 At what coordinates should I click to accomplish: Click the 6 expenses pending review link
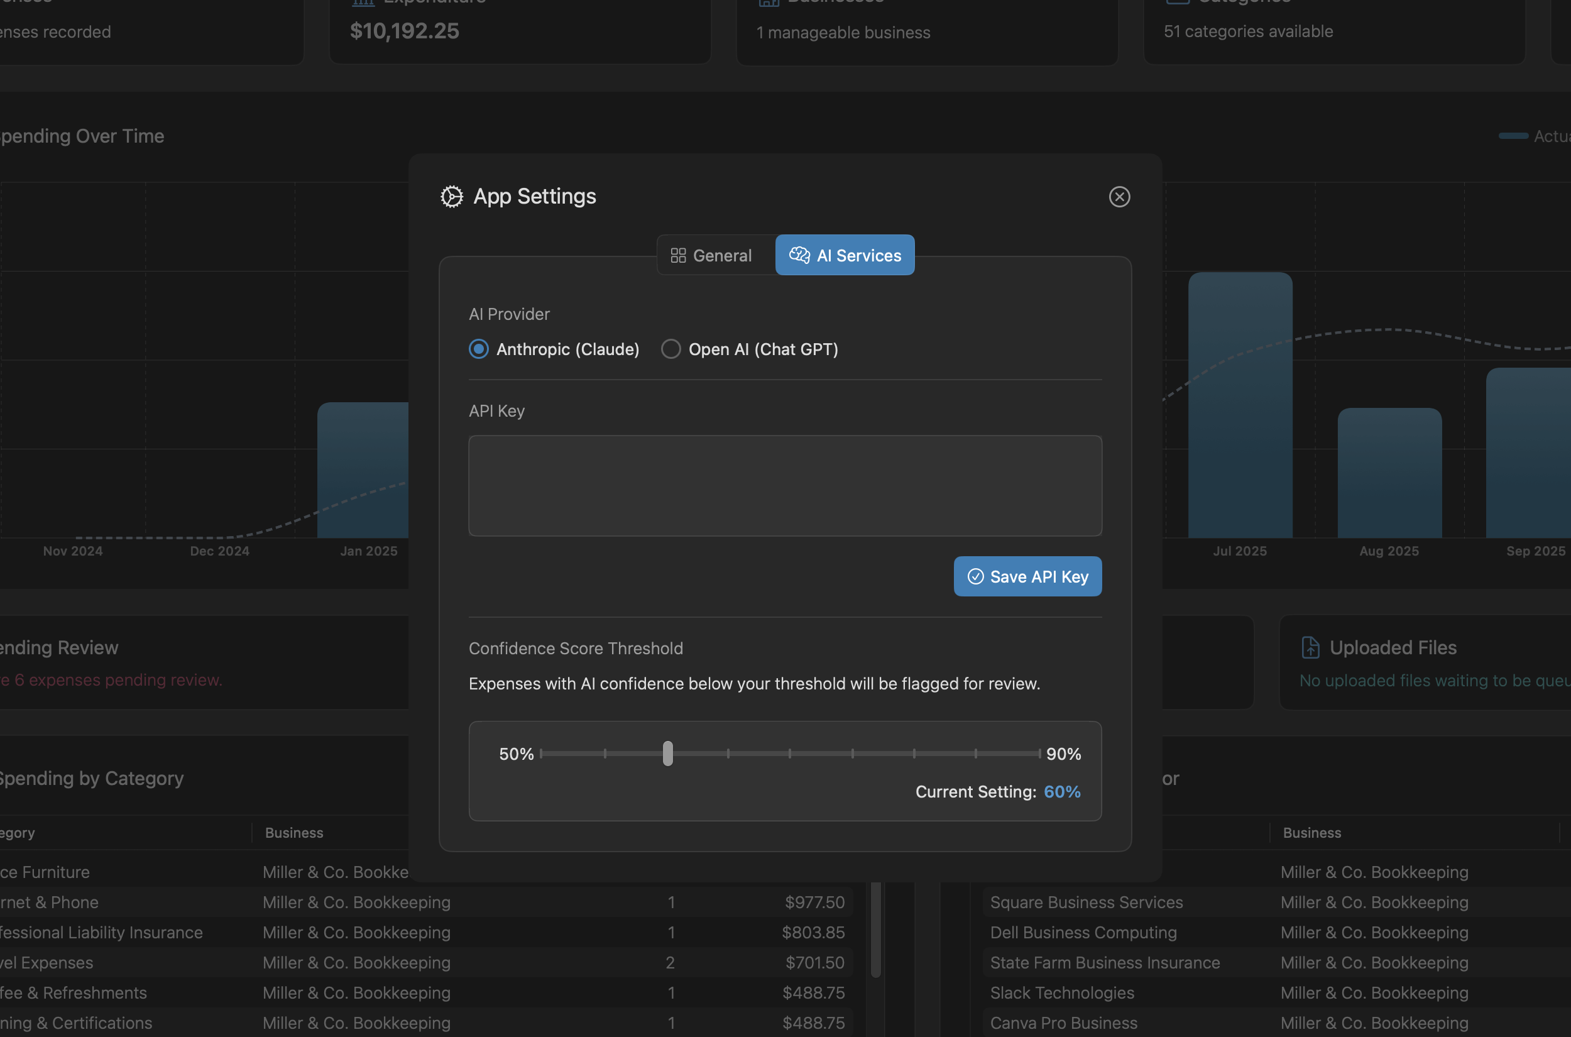(112, 679)
